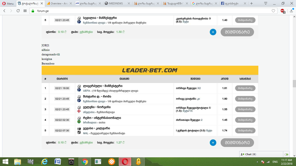
Task: Click status button in 1.81 odds row
Action: pos(245,88)
